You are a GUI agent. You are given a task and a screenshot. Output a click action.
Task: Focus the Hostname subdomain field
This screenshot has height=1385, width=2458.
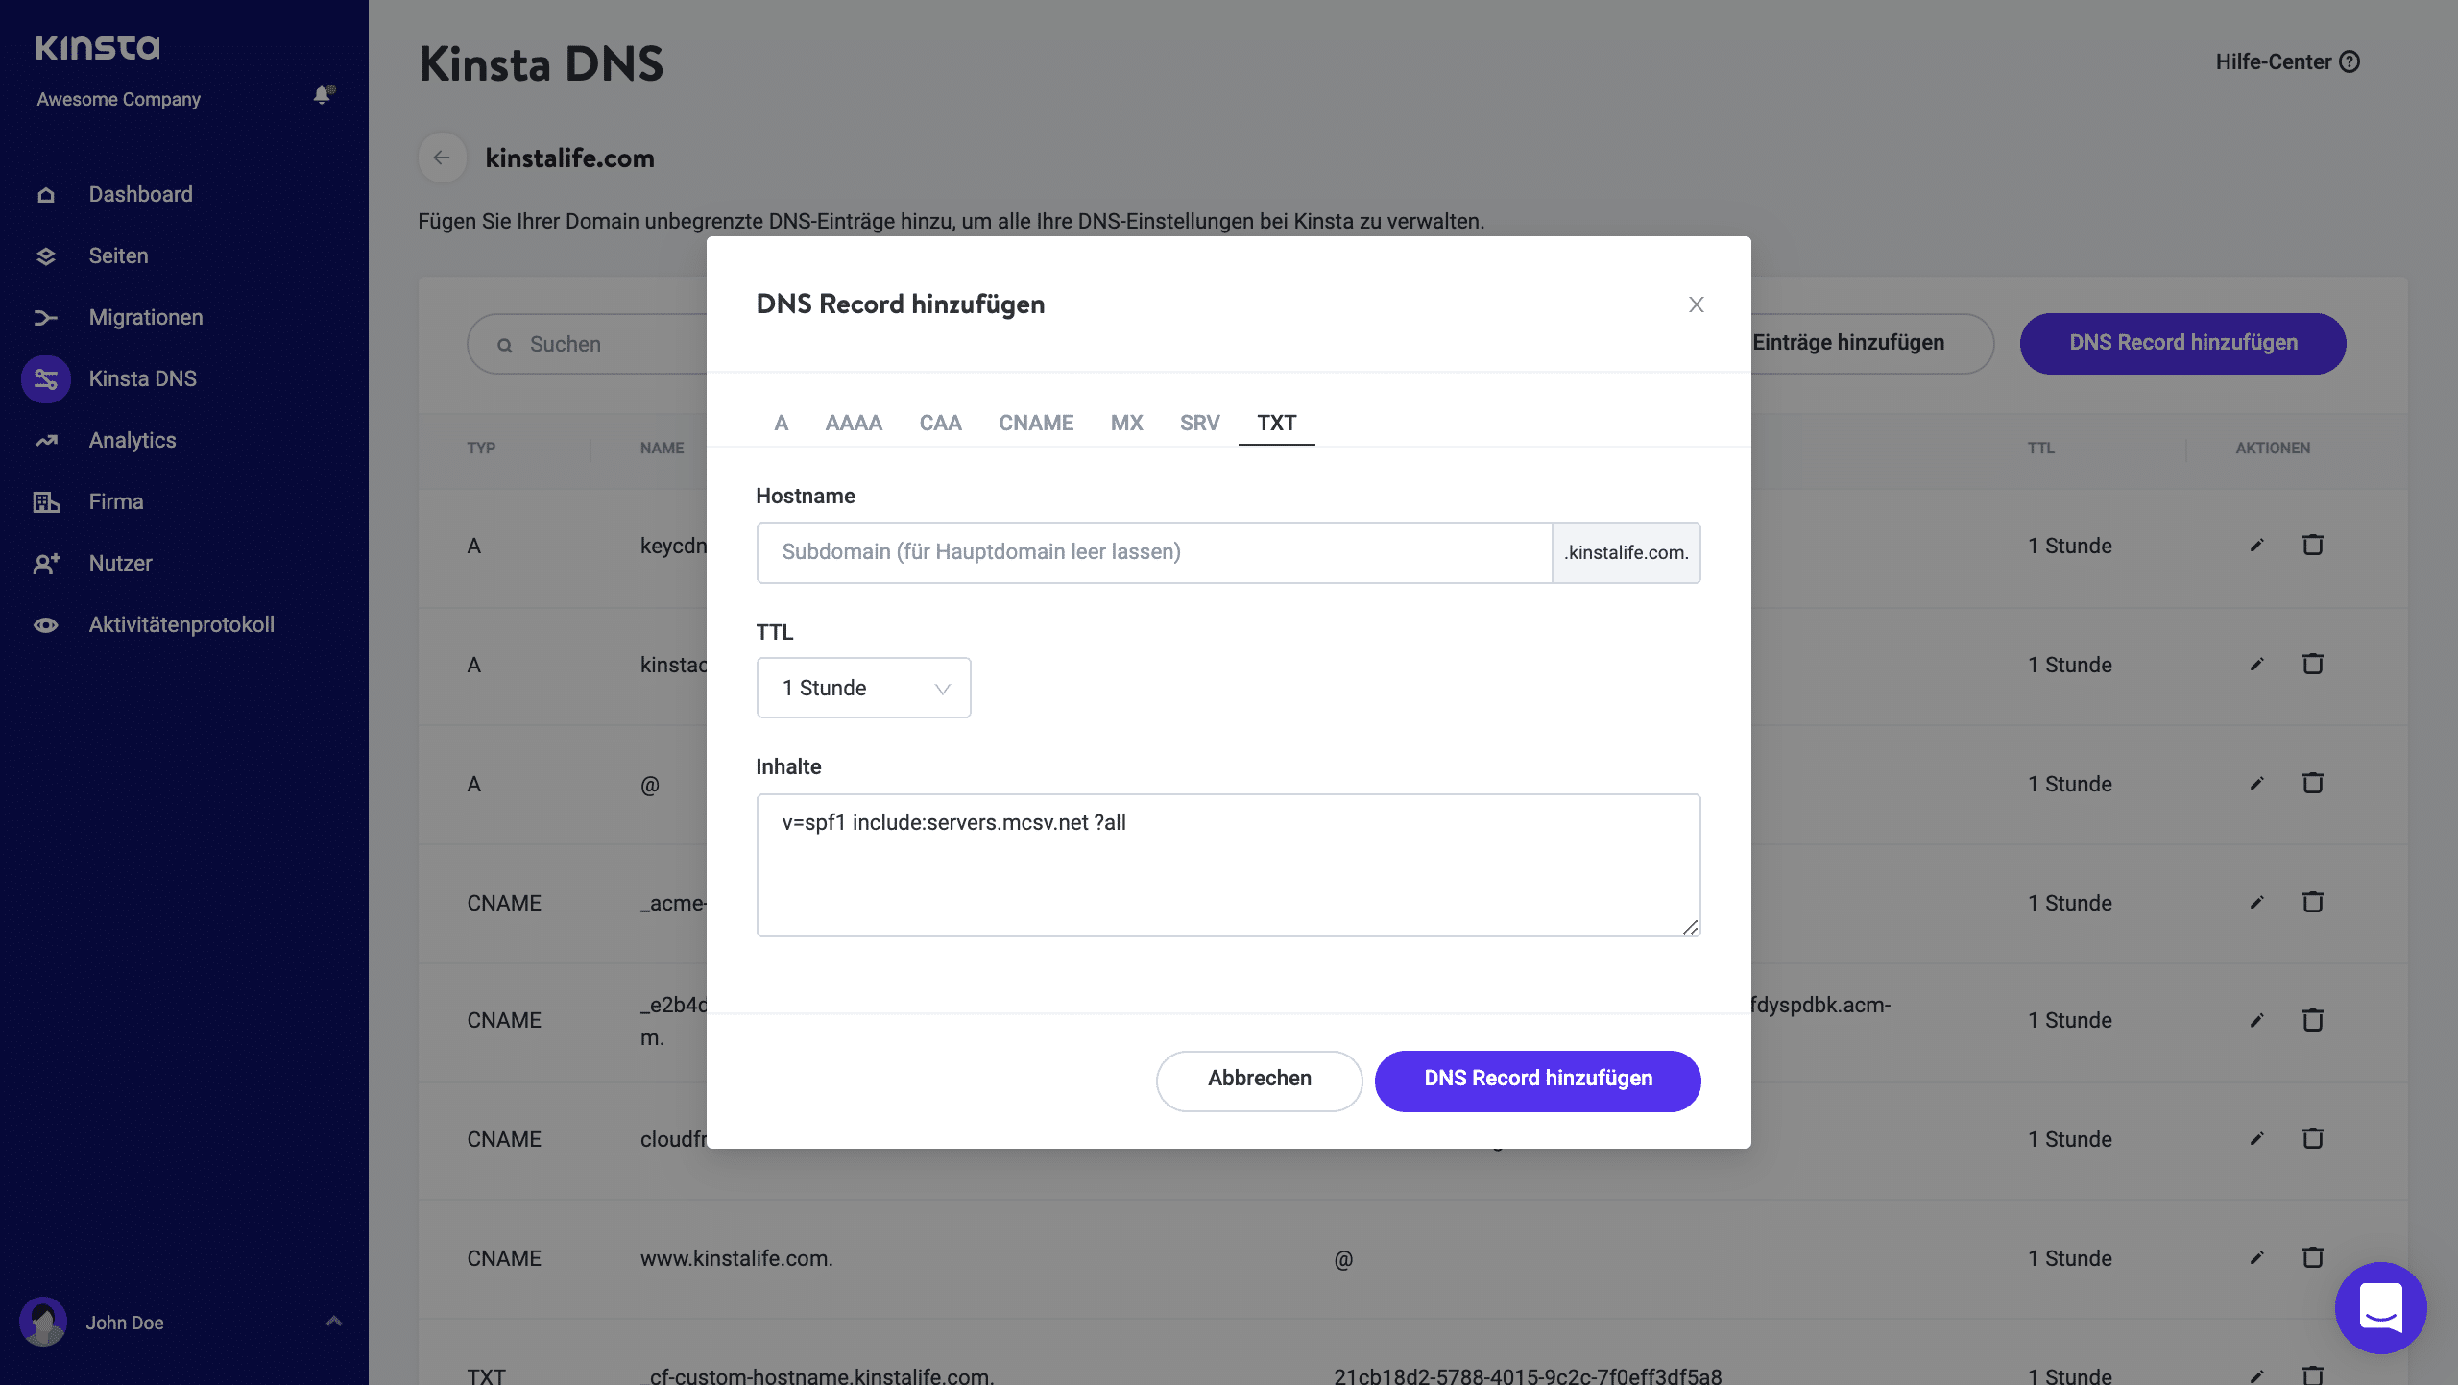tap(1154, 553)
